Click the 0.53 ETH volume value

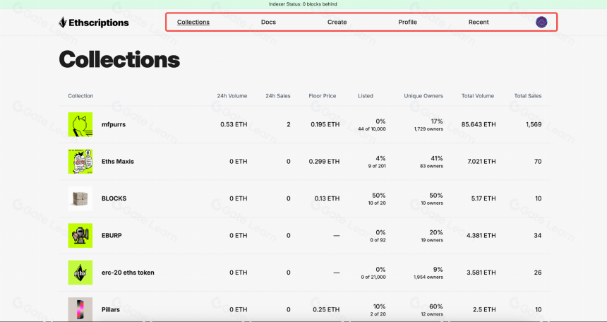pos(234,124)
